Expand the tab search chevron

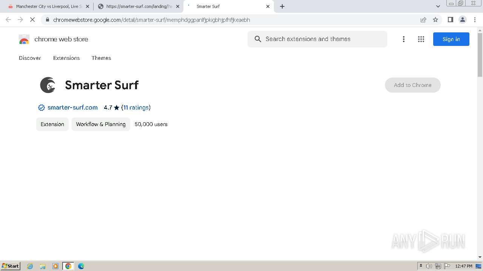[x=438, y=6]
